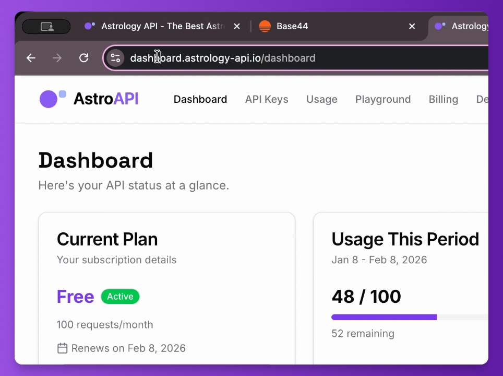Click the Current Plan card heading
The height and width of the screenshot is (376, 503).
point(107,239)
